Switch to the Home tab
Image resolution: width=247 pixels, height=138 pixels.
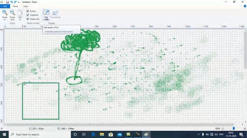[15, 6]
